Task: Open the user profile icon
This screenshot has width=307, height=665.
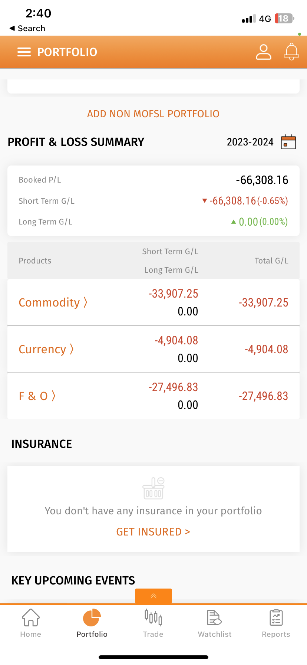Action: pos(264,52)
